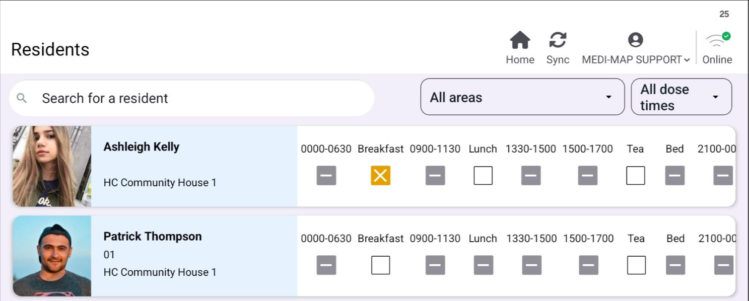The height and width of the screenshot is (301, 749).
Task: Open Ashleigh Kelly's resident name
Action: click(x=141, y=147)
